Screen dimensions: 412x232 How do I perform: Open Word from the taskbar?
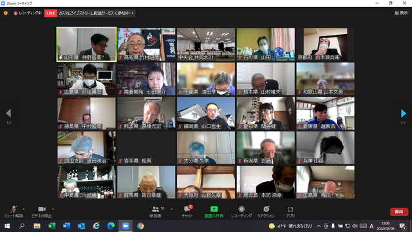66,226
